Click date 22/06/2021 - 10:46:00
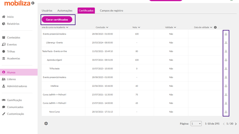 pos(102,86)
